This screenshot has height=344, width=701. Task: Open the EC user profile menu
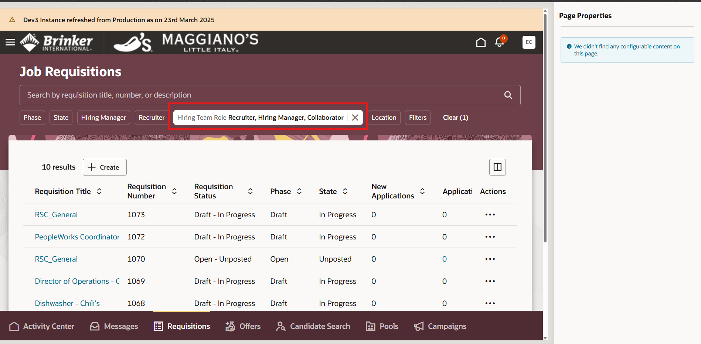(x=529, y=42)
